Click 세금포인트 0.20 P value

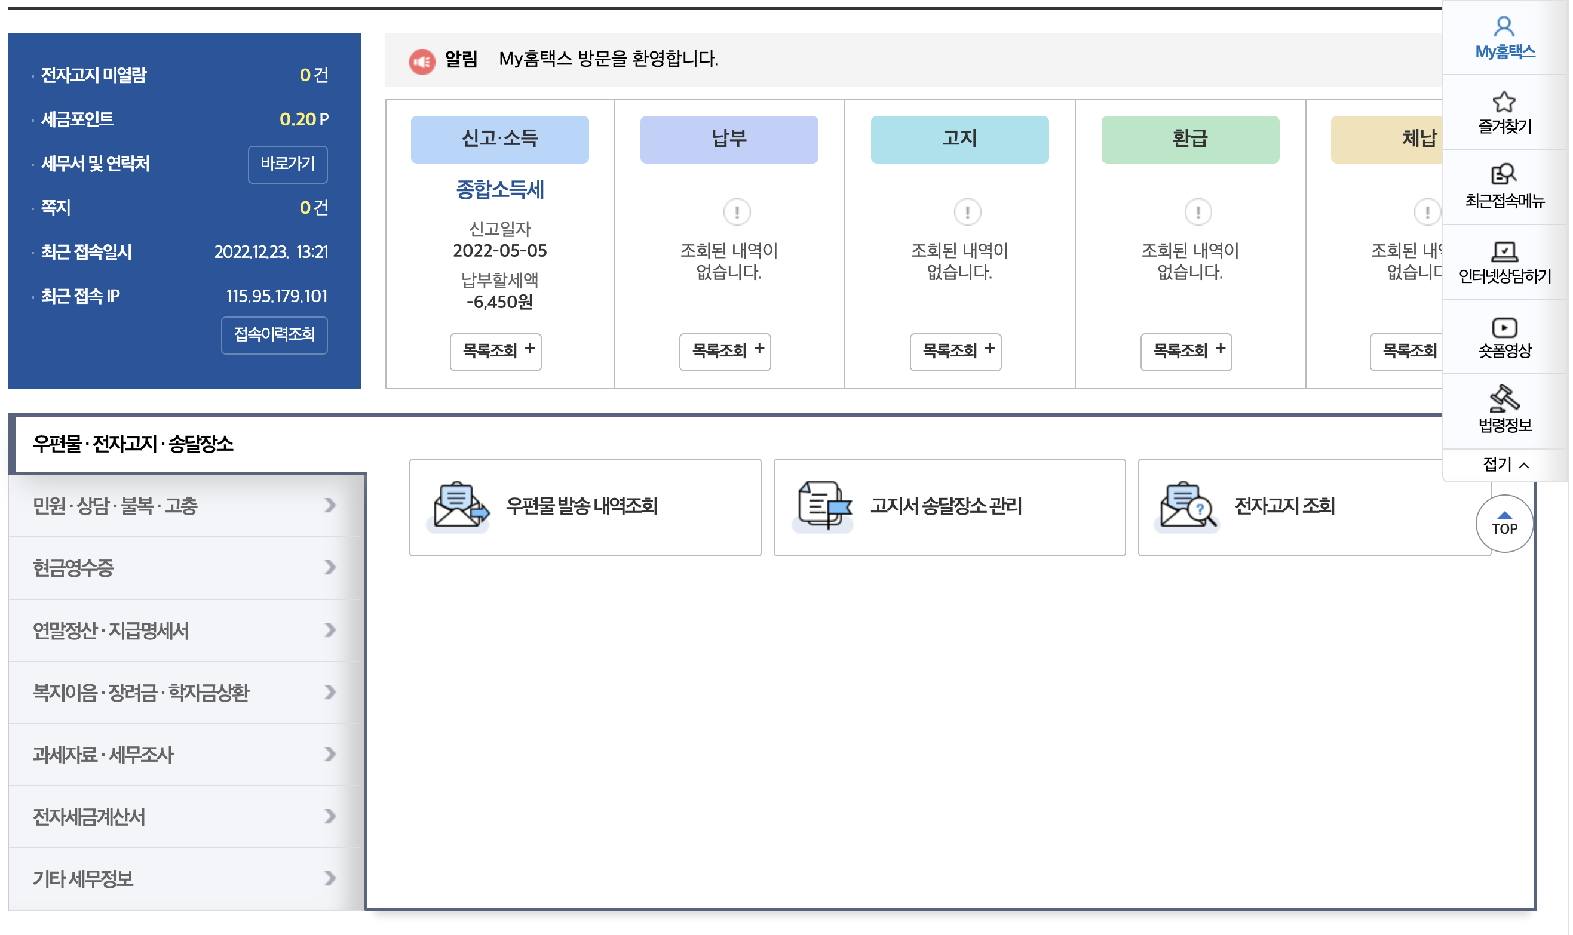[304, 119]
